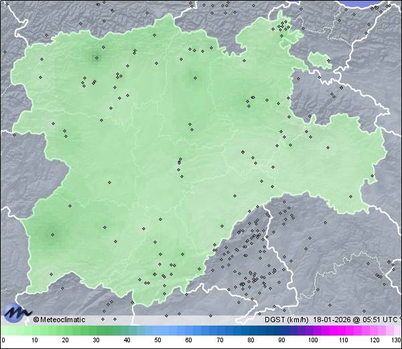This screenshot has height=349, width=402.
Task: Click the 70 km/h blue legend swatch
Action: click(220, 331)
